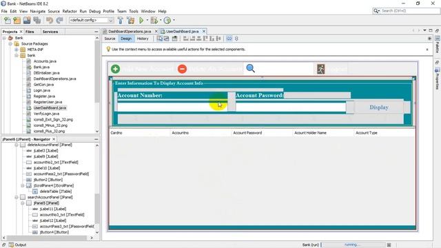This screenshot has height=248, width=441.
Task: Click the New File toolbar icon
Action: pos(8,20)
